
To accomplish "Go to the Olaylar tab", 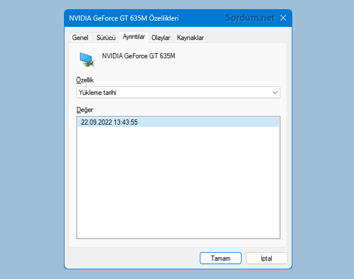I will pos(161,38).
